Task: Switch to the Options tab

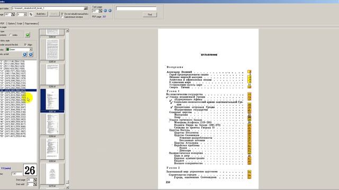Action: click(11, 23)
